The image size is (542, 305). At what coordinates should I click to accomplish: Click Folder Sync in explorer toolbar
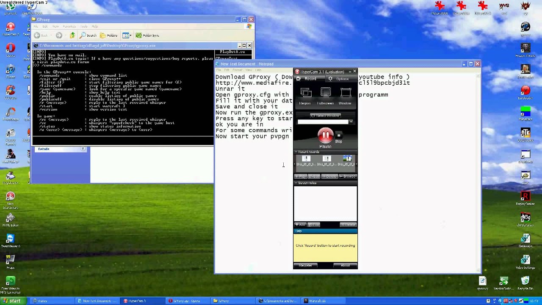[147, 36]
